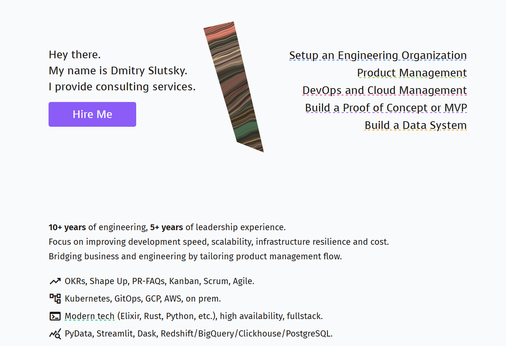Click the bold "5+ years" text
The width and height of the screenshot is (506, 346).
coord(166,227)
